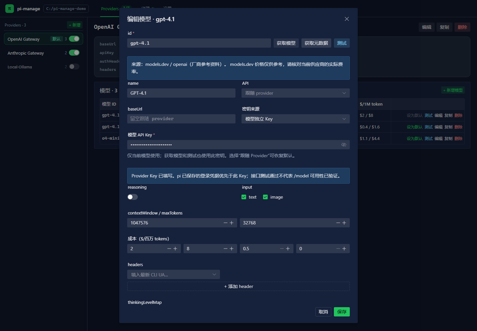Increase cost field showing 0.5
This screenshot has width=477, height=331.
(x=288, y=249)
